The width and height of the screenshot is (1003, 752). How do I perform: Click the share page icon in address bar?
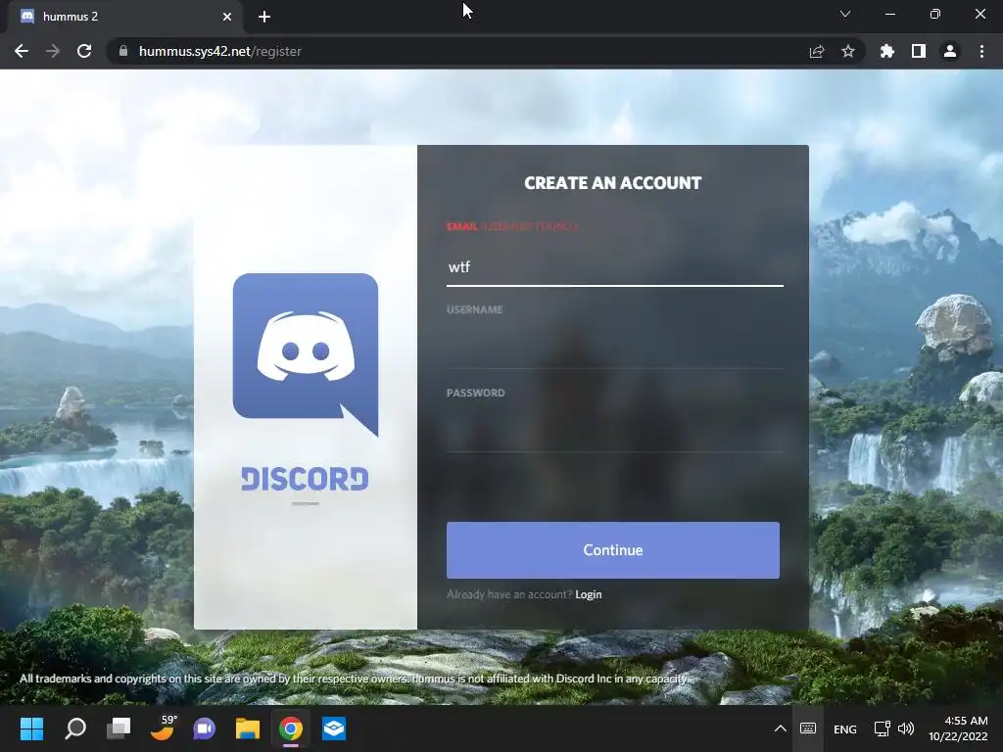click(817, 51)
